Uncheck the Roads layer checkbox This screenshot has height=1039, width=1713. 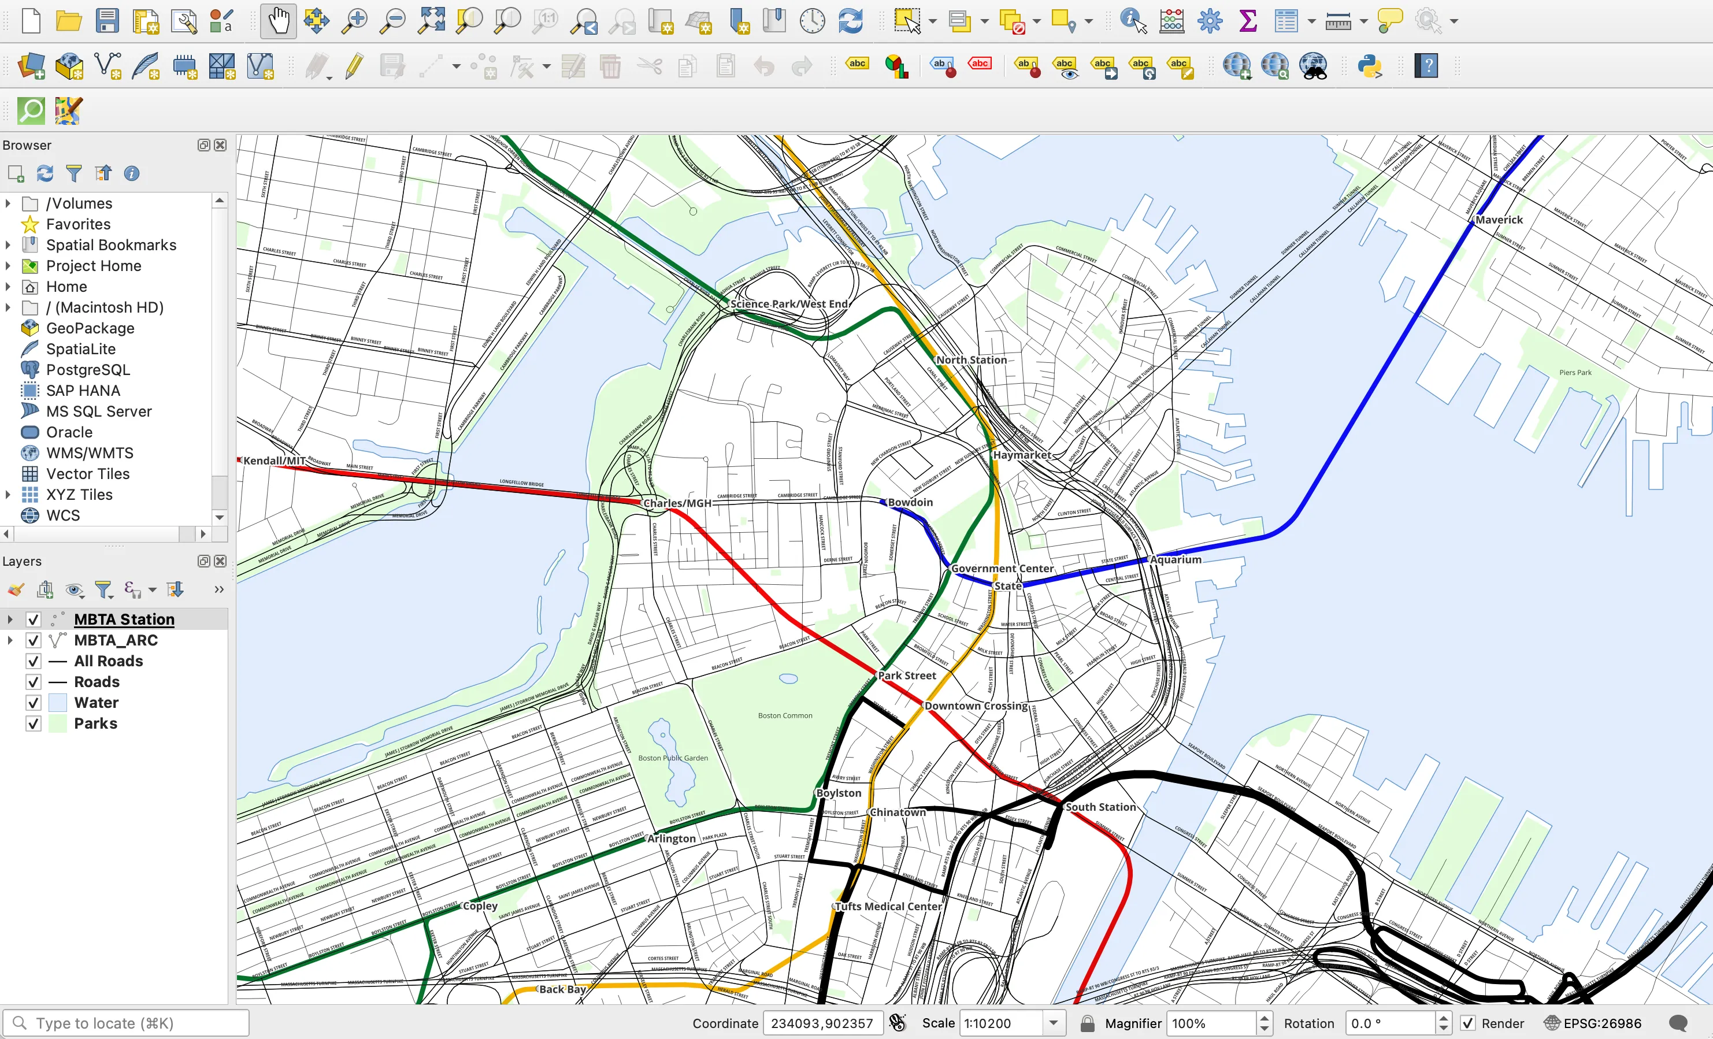click(x=34, y=682)
